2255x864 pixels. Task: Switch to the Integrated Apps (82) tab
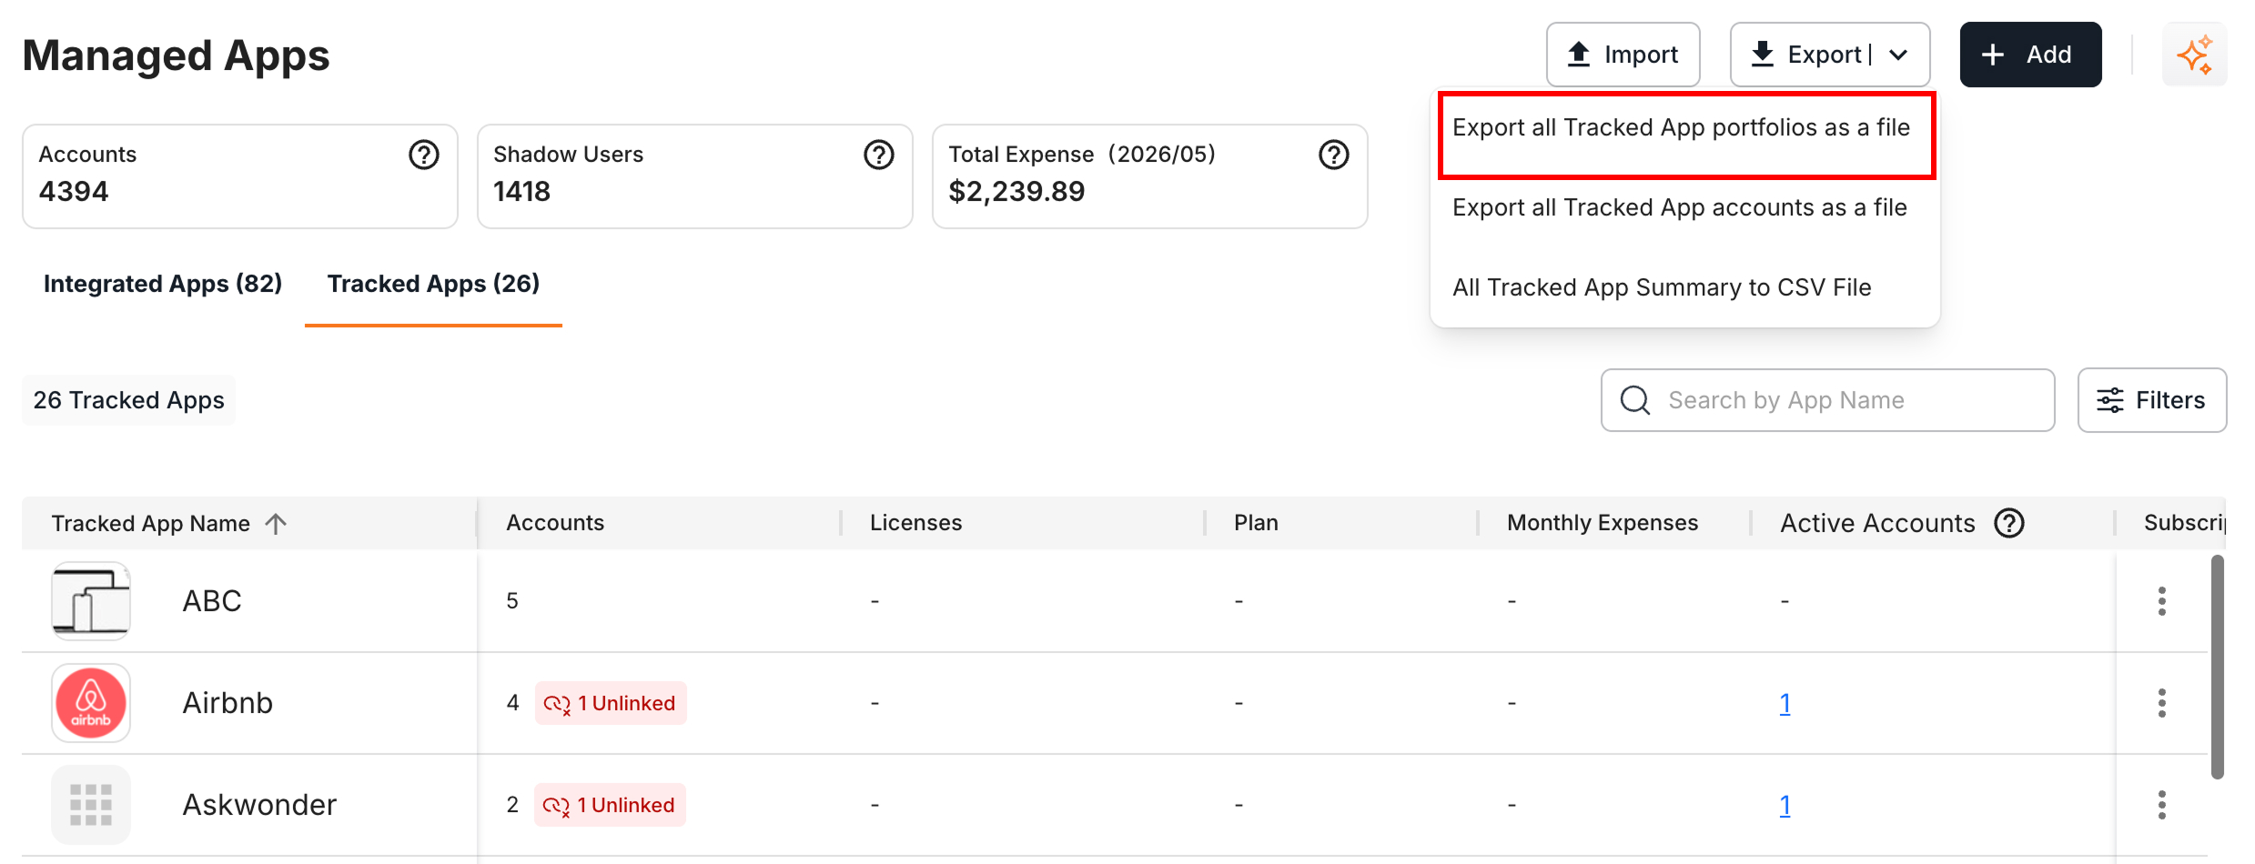[x=163, y=284]
